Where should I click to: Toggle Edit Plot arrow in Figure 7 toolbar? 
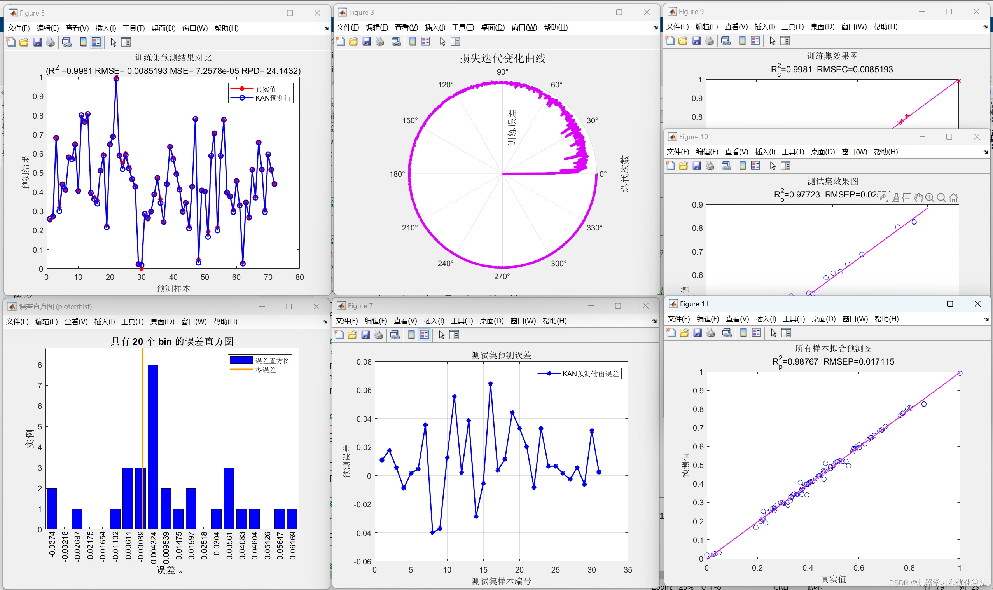441,335
